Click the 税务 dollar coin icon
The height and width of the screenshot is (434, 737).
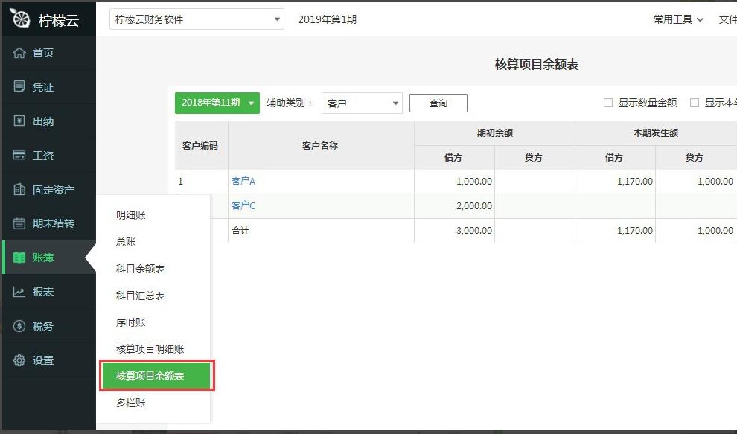19,326
